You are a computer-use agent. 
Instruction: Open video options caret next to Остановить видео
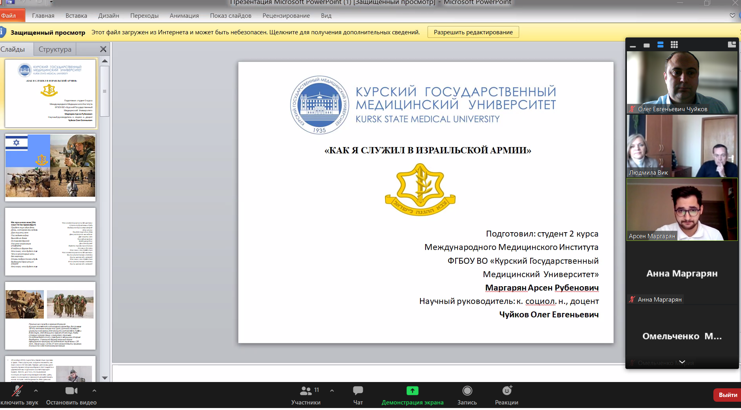tap(94, 391)
